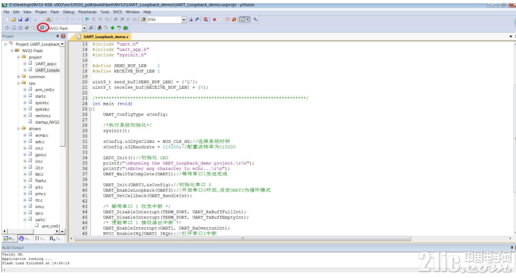Insert a breakpoint with the red dot icon
The image size is (516, 278).
(x=215, y=20)
